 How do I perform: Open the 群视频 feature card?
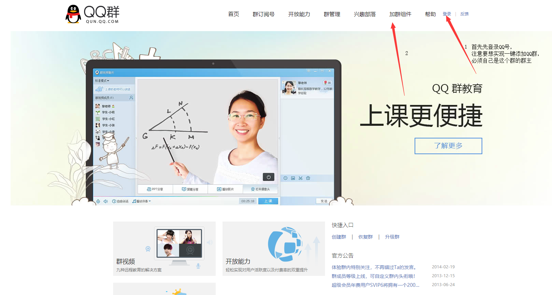(x=164, y=249)
